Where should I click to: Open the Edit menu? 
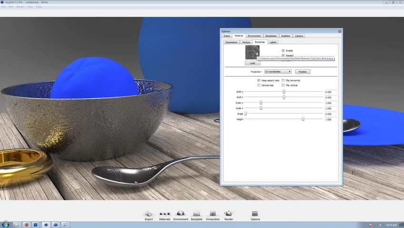click(11, 7)
